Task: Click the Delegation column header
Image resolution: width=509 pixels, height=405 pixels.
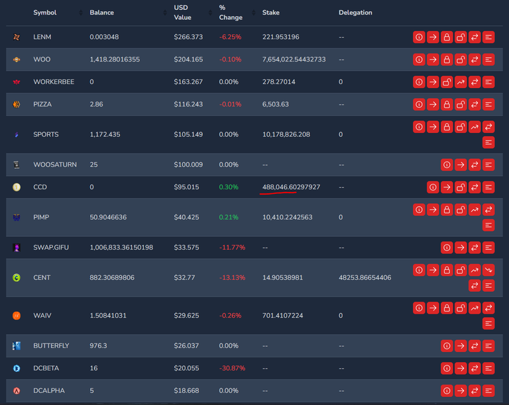Action: 355,13
